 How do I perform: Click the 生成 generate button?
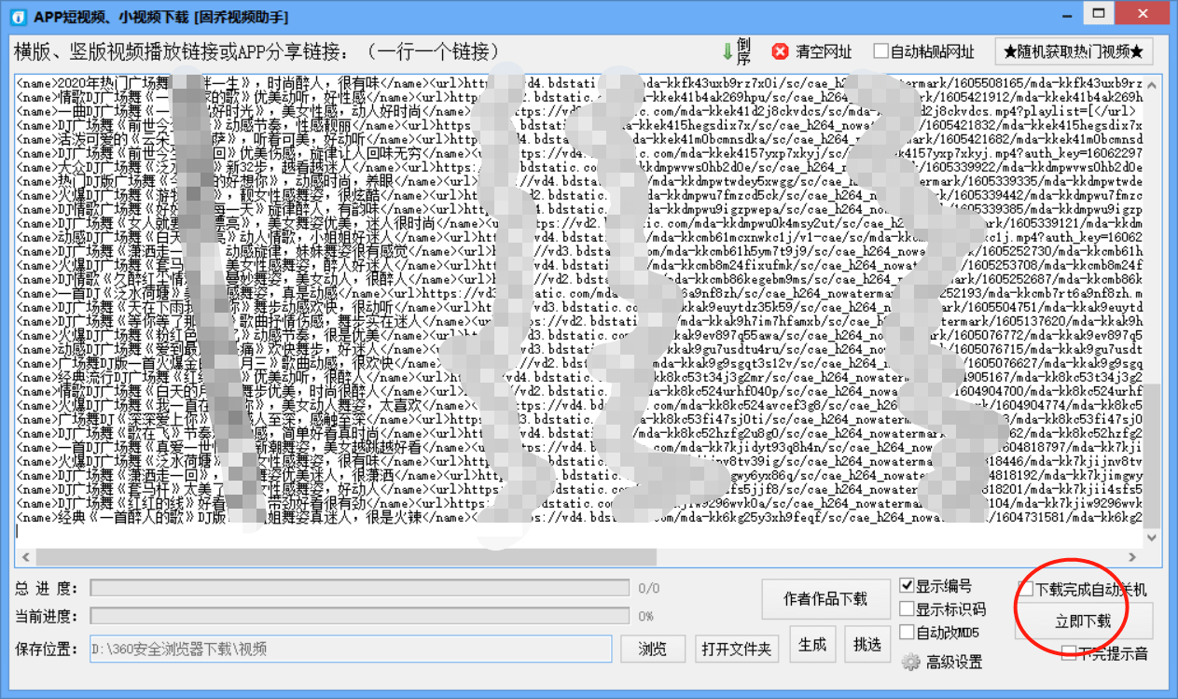pyautogui.click(x=812, y=642)
